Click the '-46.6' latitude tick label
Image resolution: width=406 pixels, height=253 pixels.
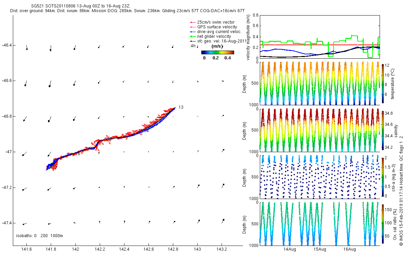(7, 81)
